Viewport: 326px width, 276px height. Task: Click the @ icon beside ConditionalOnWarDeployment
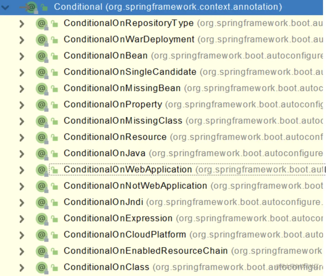42,40
